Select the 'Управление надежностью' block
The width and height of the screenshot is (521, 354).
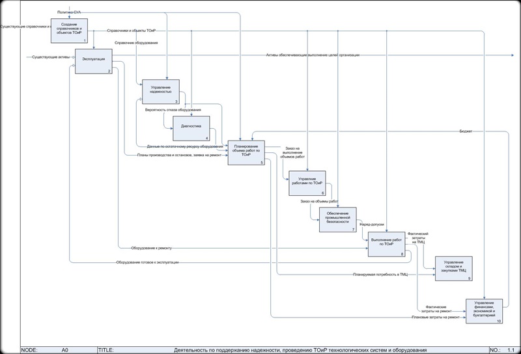tap(161, 92)
